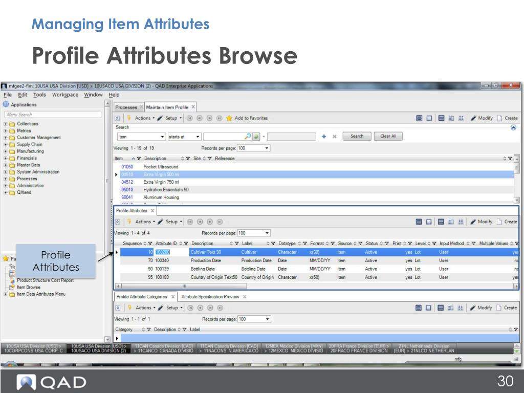Click the search value text field

click(x=224, y=136)
